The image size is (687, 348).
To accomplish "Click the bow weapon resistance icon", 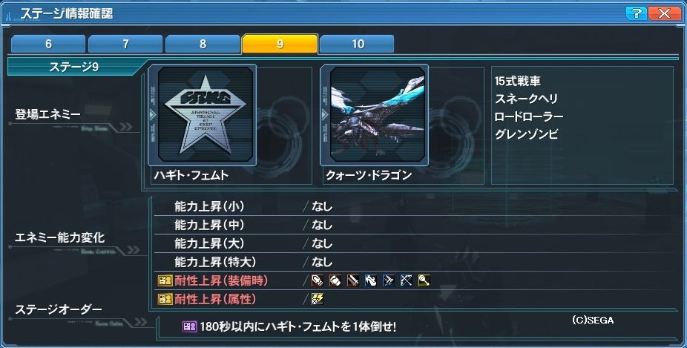I will point(406,280).
